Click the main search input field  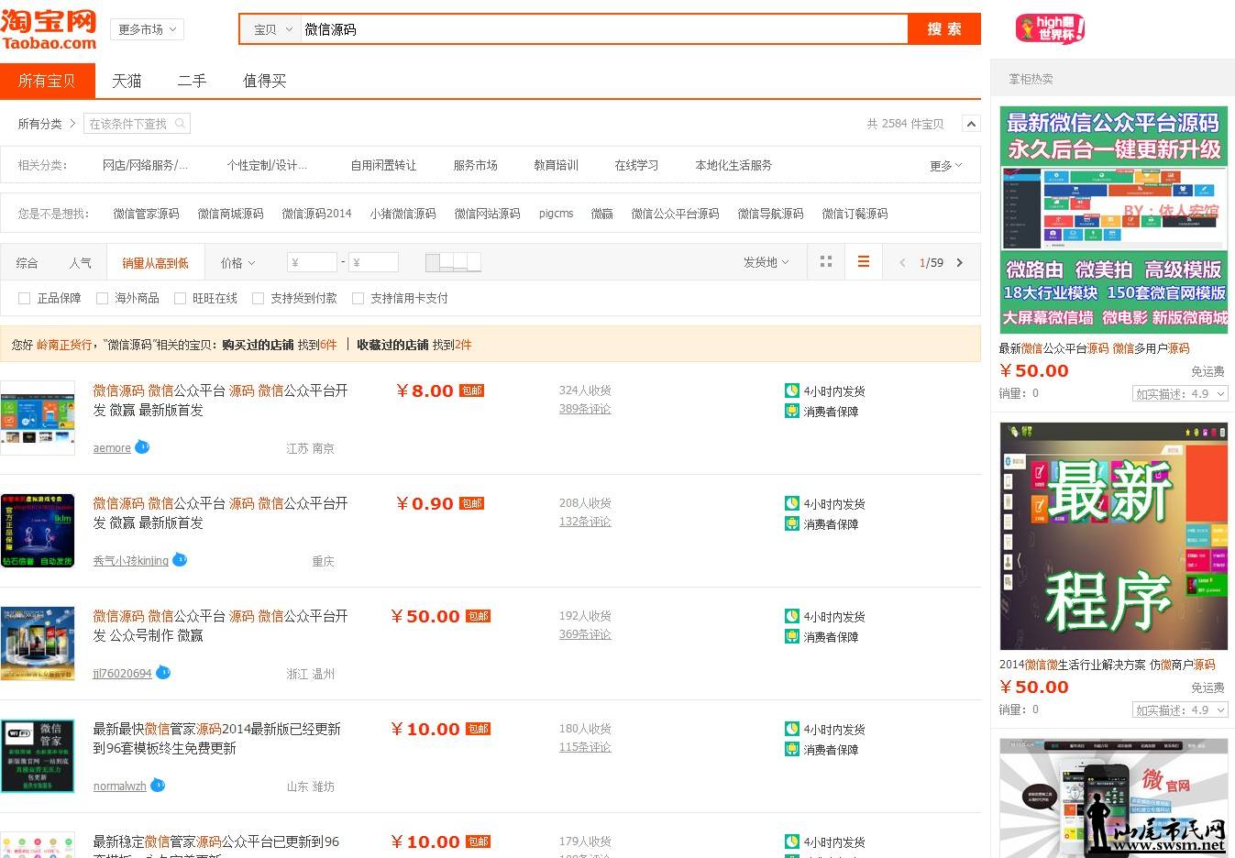[602, 29]
